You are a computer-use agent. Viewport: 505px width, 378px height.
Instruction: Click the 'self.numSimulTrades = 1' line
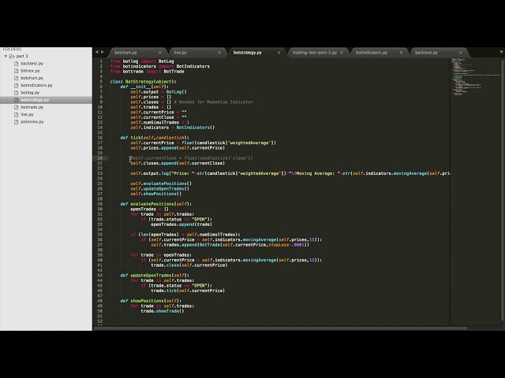coord(159,123)
